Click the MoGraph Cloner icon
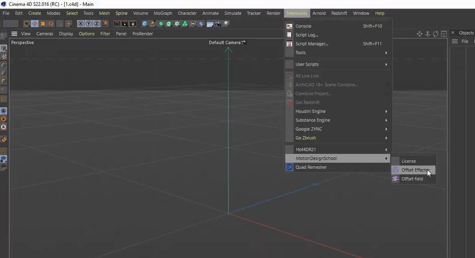The height and width of the screenshot is (258, 475). click(177, 23)
